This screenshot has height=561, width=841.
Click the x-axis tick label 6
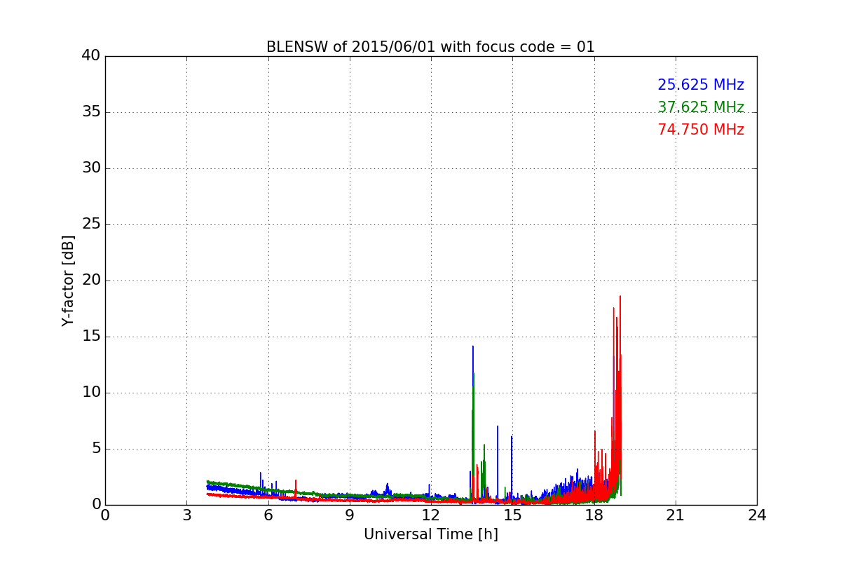pyautogui.click(x=268, y=515)
